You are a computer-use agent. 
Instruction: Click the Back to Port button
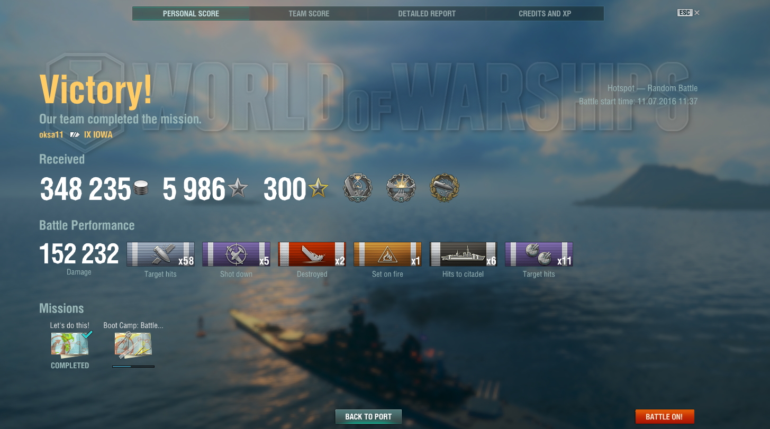coord(368,417)
